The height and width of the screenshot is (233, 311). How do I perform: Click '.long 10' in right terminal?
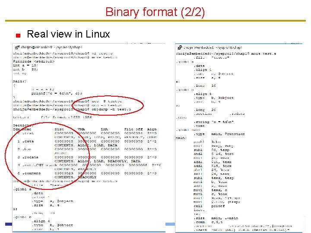[x=205, y=85]
